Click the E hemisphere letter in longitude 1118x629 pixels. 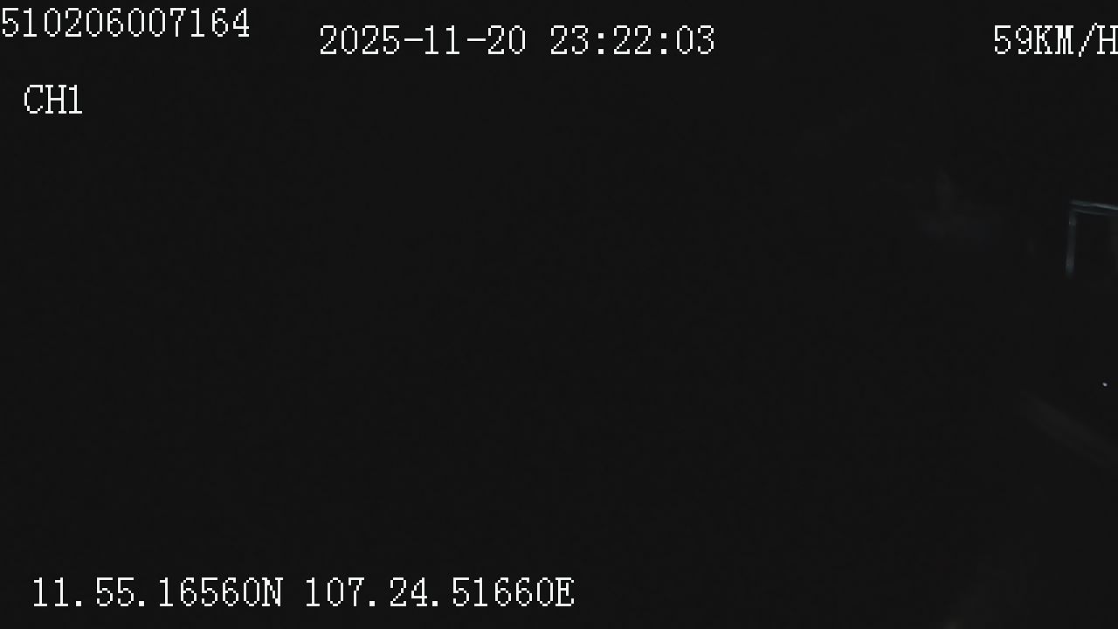pos(565,593)
